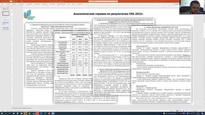Click the notes pane placeholder below slide
This screenshot has height=115, width=205.
coord(21,108)
